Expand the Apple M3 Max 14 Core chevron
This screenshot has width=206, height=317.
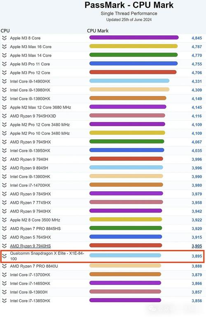[x=4, y=56]
